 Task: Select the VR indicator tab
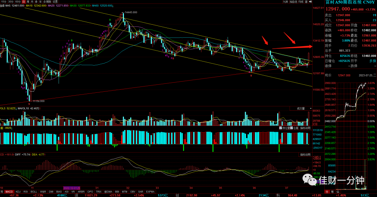pyautogui.click(x=73, y=192)
